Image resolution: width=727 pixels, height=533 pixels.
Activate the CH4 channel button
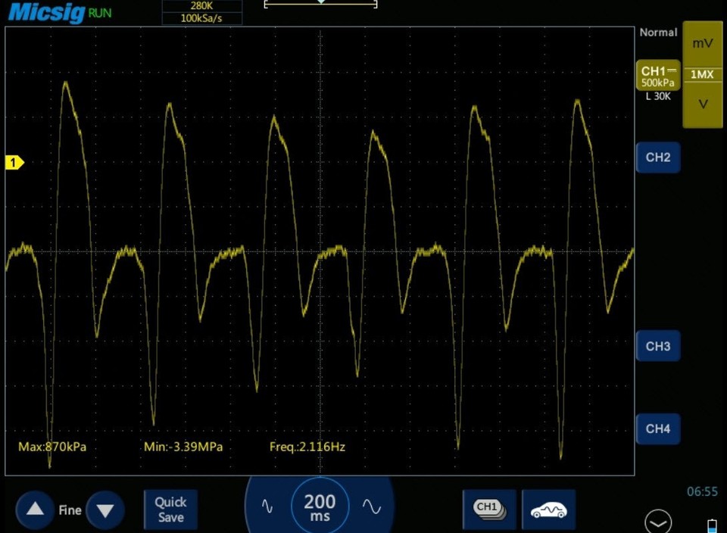point(658,429)
